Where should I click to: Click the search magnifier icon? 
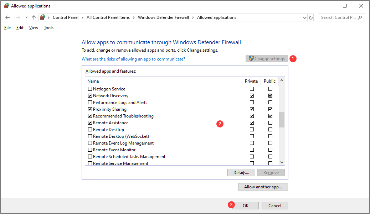click(x=360, y=17)
